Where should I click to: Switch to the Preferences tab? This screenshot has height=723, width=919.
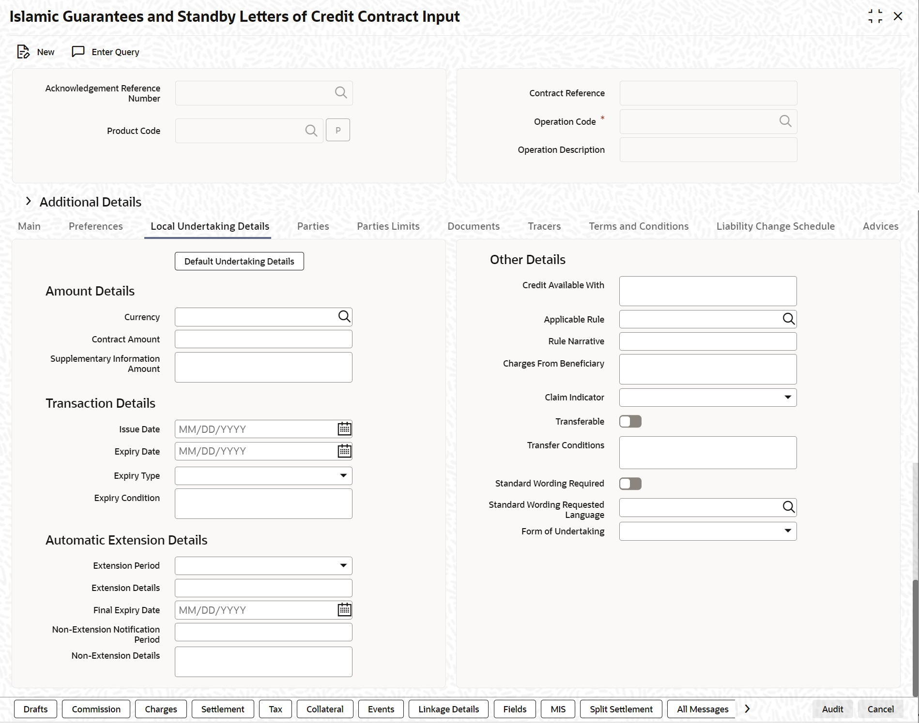coord(96,226)
